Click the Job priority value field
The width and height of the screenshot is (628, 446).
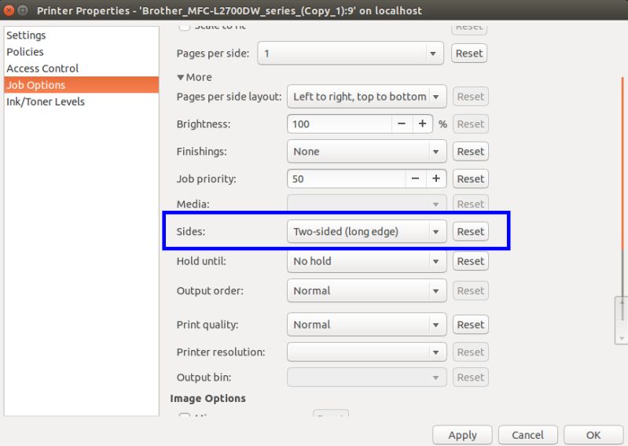click(x=346, y=179)
